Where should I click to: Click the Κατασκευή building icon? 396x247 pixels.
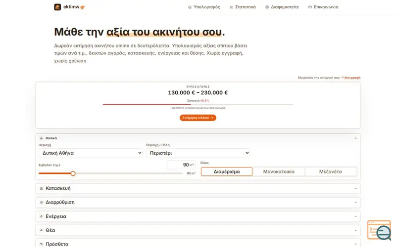click(42, 189)
